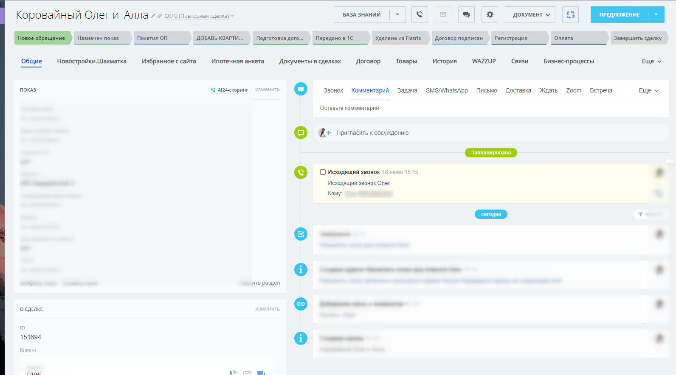
Task: Open the WAZZUP tab
Action: tap(484, 61)
